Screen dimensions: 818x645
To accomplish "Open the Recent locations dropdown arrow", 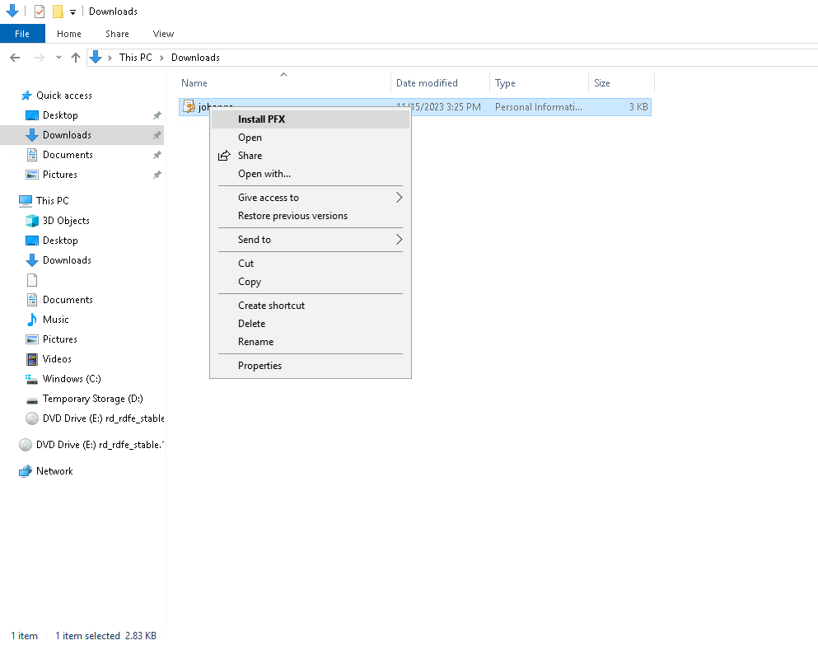I will (x=58, y=58).
